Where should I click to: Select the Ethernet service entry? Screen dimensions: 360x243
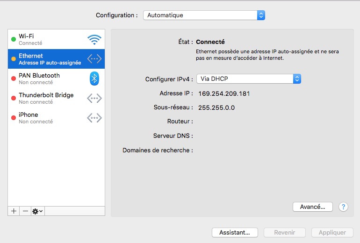pos(47,59)
